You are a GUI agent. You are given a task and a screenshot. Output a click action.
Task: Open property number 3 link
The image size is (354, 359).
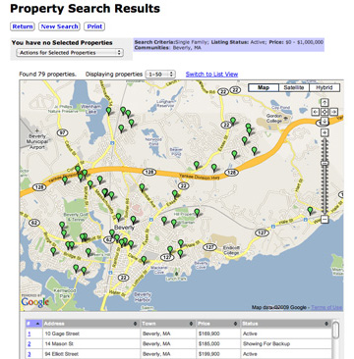click(29, 354)
